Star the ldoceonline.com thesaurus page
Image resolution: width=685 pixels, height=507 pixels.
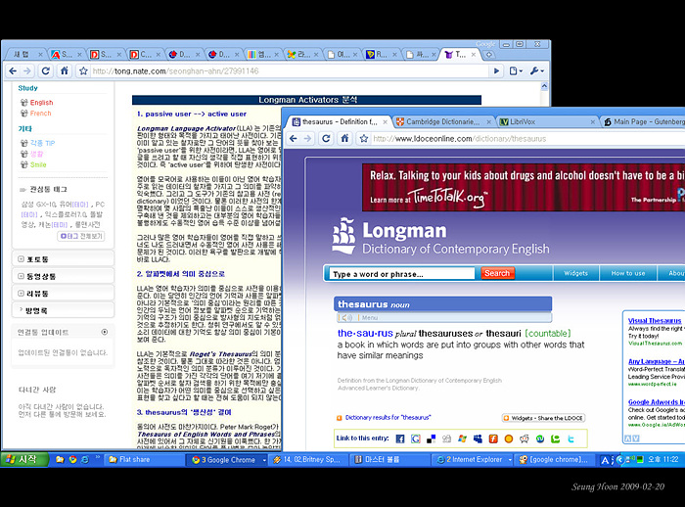tap(363, 139)
